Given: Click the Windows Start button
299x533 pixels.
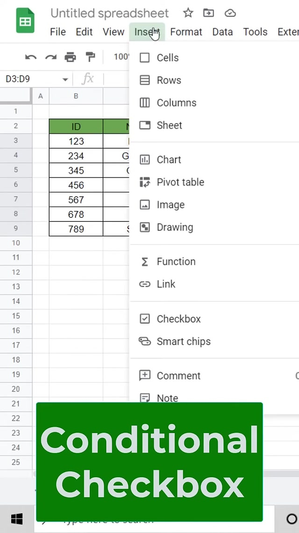Looking at the screenshot, I should [17, 519].
